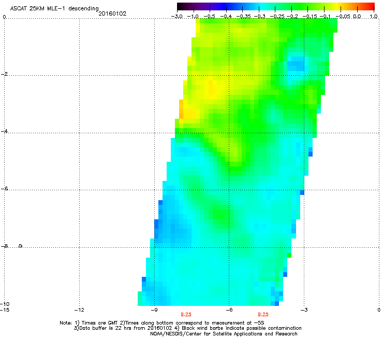Click the black end of the colorbar

[x=180, y=6]
